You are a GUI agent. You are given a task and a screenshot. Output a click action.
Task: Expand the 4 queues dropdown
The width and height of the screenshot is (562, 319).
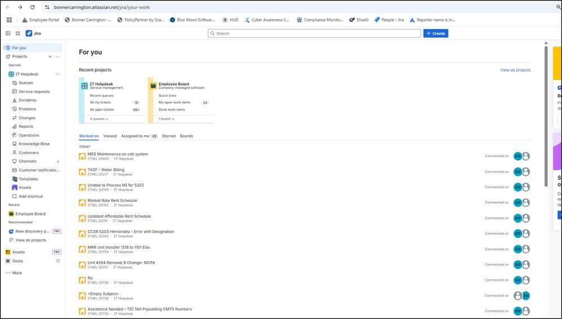99,119
